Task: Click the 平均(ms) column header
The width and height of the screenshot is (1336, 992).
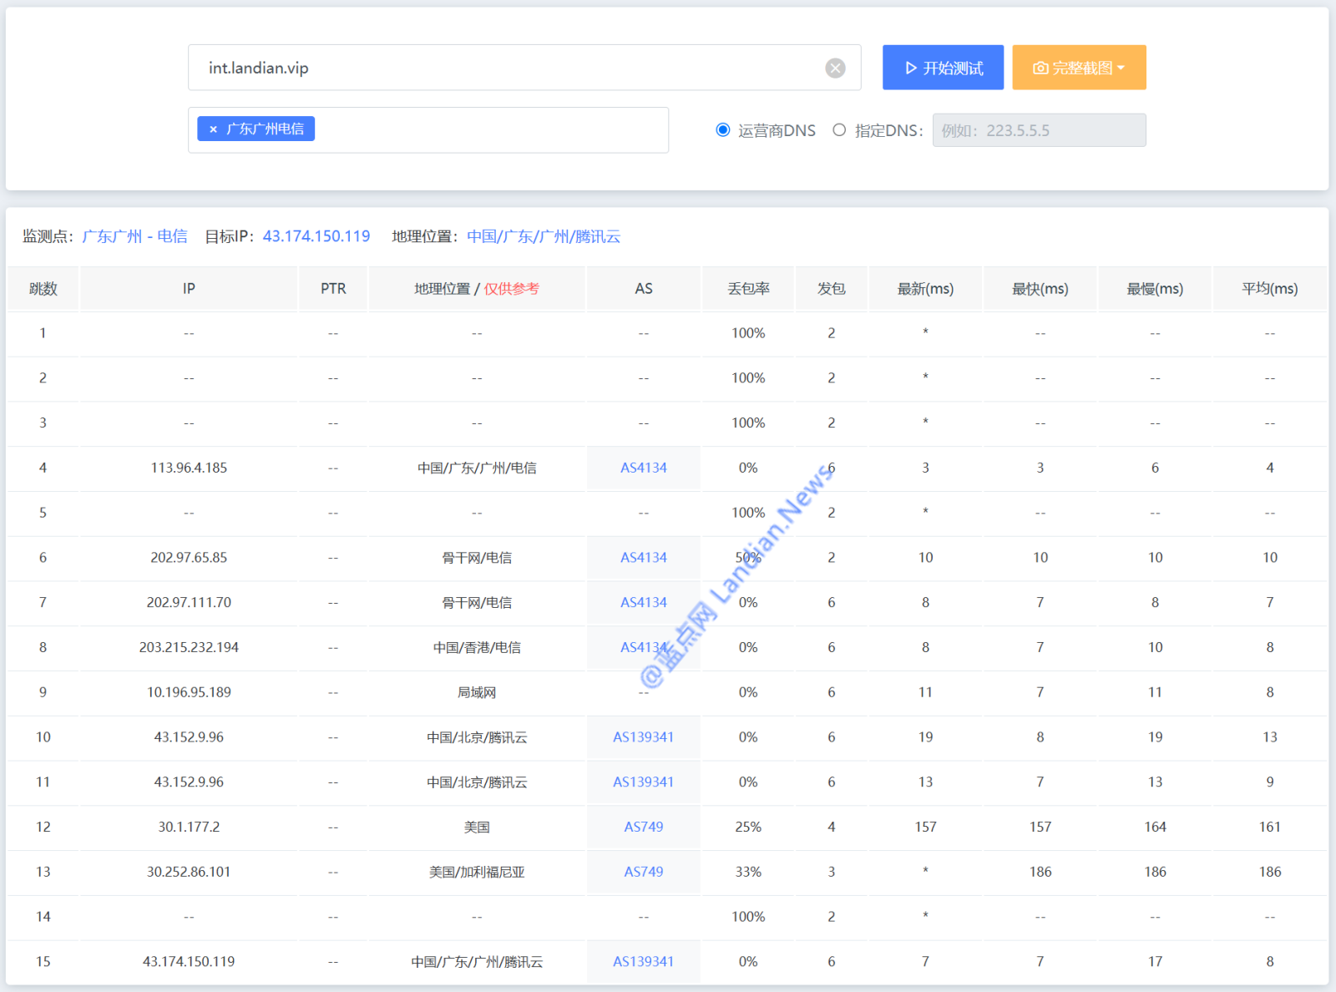Action: [1269, 289]
